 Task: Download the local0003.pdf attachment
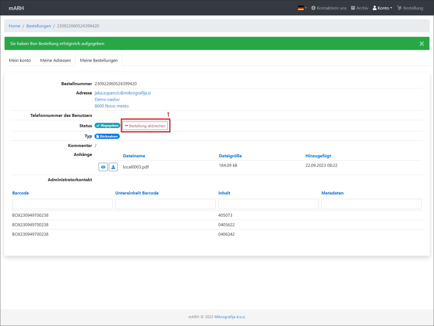pyautogui.click(x=113, y=167)
